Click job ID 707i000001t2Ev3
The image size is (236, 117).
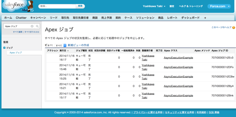click(222, 58)
